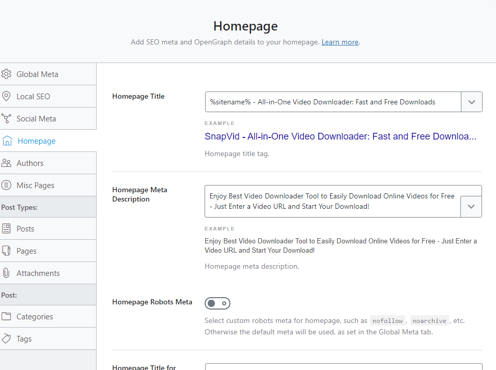Switch to the Social Meta tab
The width and height of the screenshot is (496, 370).
point(36,118)
